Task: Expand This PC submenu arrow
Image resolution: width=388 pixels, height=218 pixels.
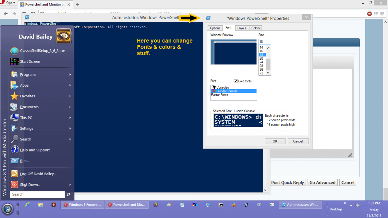Action: 70,117
